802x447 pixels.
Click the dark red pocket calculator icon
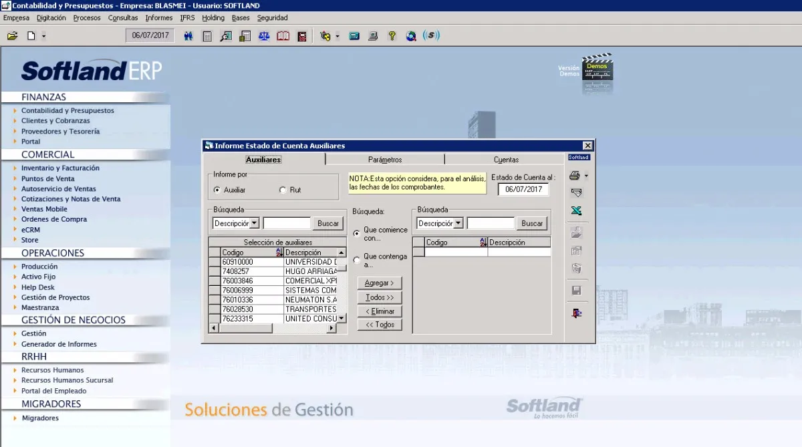(x=302, y=35)
